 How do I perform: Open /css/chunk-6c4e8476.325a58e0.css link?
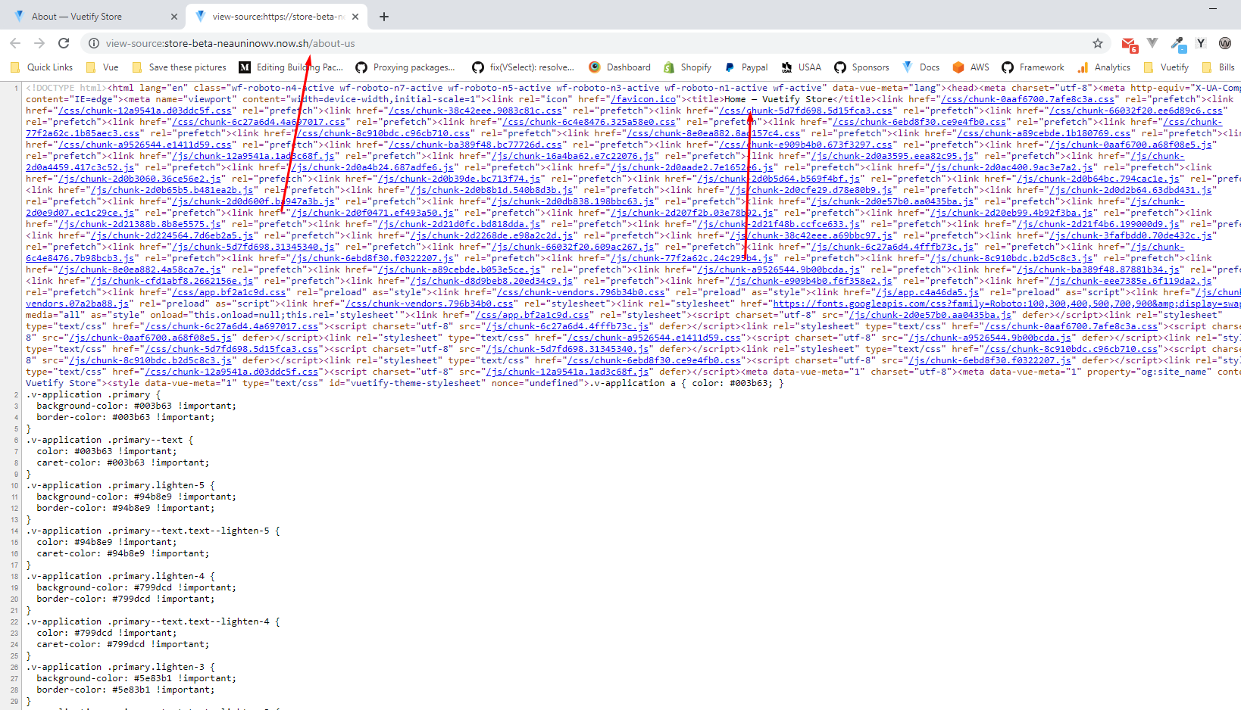click(x=589, y=122)
